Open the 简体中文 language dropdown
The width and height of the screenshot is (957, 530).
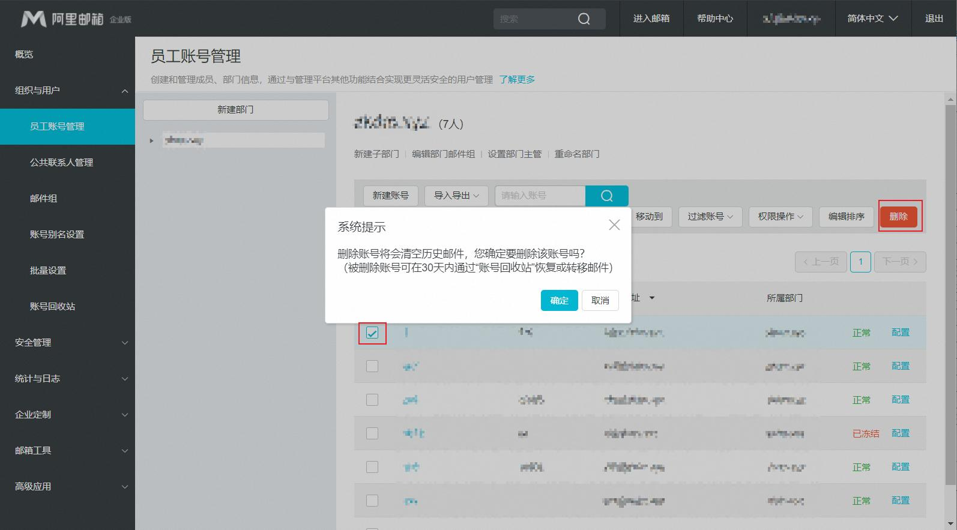(872, 19)
